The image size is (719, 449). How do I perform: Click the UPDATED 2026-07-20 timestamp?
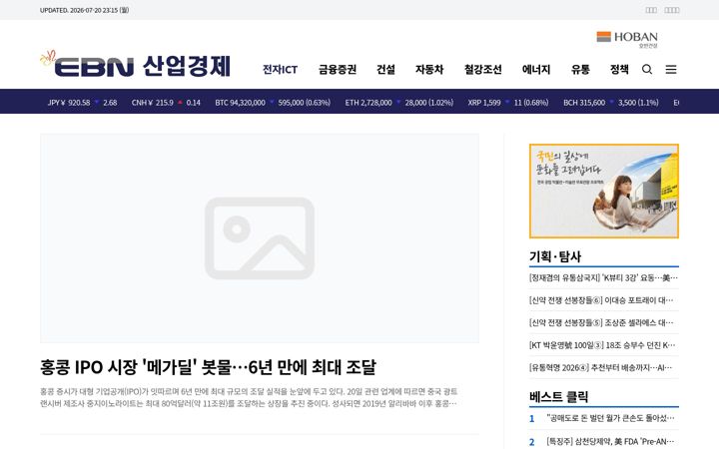[x=84, y=10]
